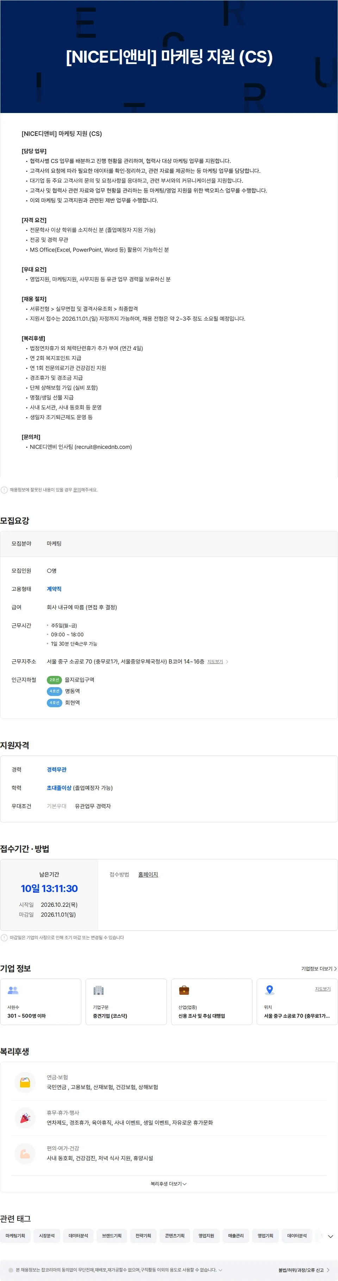Select the 영업기획 tag
The image size is (338, 1281).
pyautogui.click(x=265, y=1235)
